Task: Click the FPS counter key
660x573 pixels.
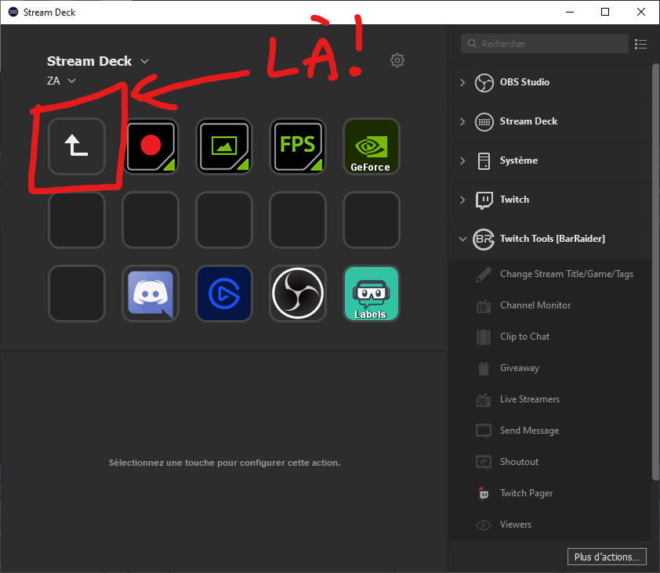Action: [298, 146]
